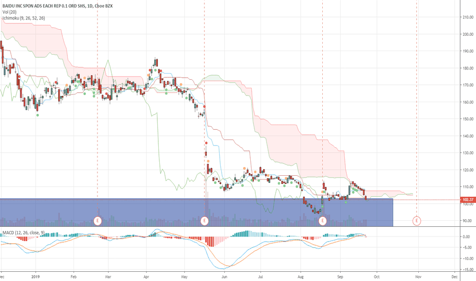Click the -15.00 MACD axis label
This screenshot has width=476, height=281.
(469, 269)
